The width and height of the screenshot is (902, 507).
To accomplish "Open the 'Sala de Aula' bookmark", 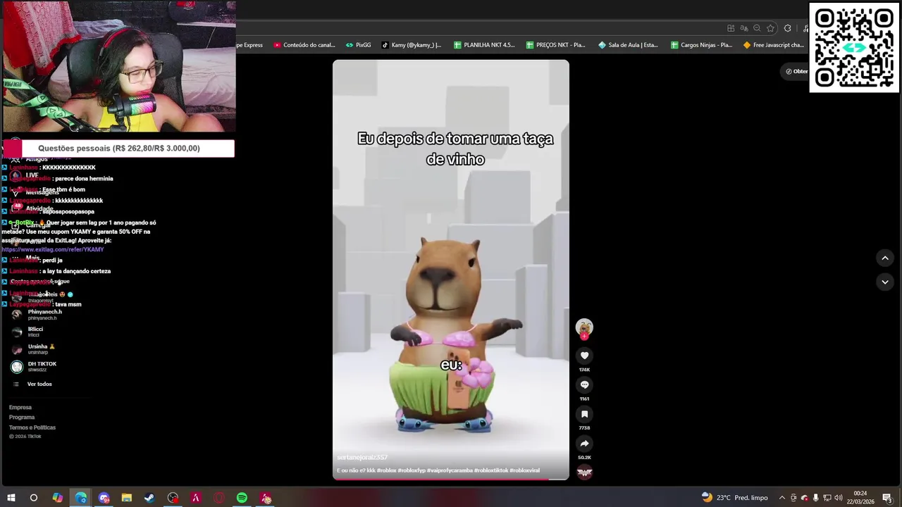I will [628, 45].
